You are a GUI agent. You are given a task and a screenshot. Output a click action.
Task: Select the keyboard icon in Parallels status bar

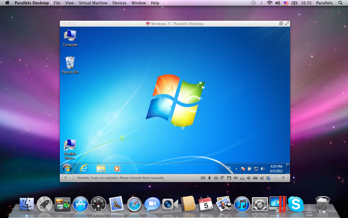203,178
